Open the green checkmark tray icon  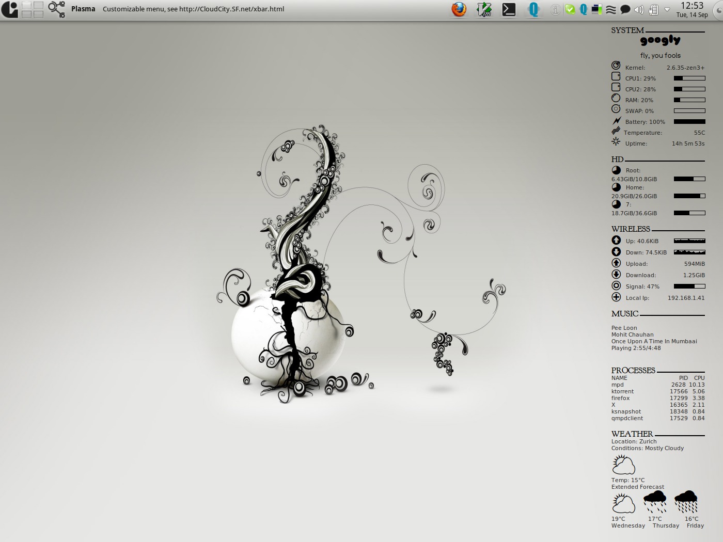570,10
